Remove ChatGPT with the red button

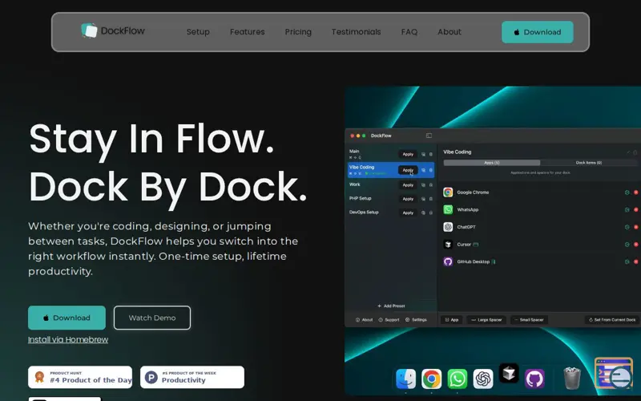635,227
